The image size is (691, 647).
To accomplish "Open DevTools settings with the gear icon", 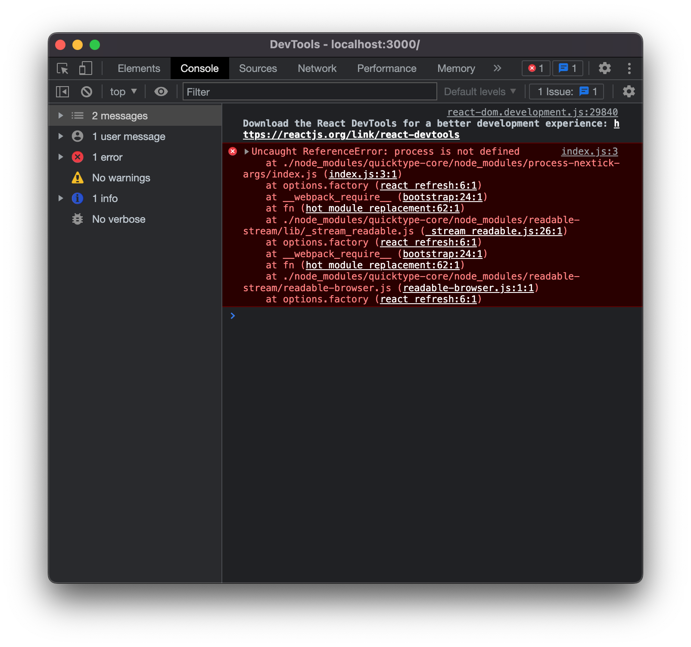I will (x=604, y=68).
